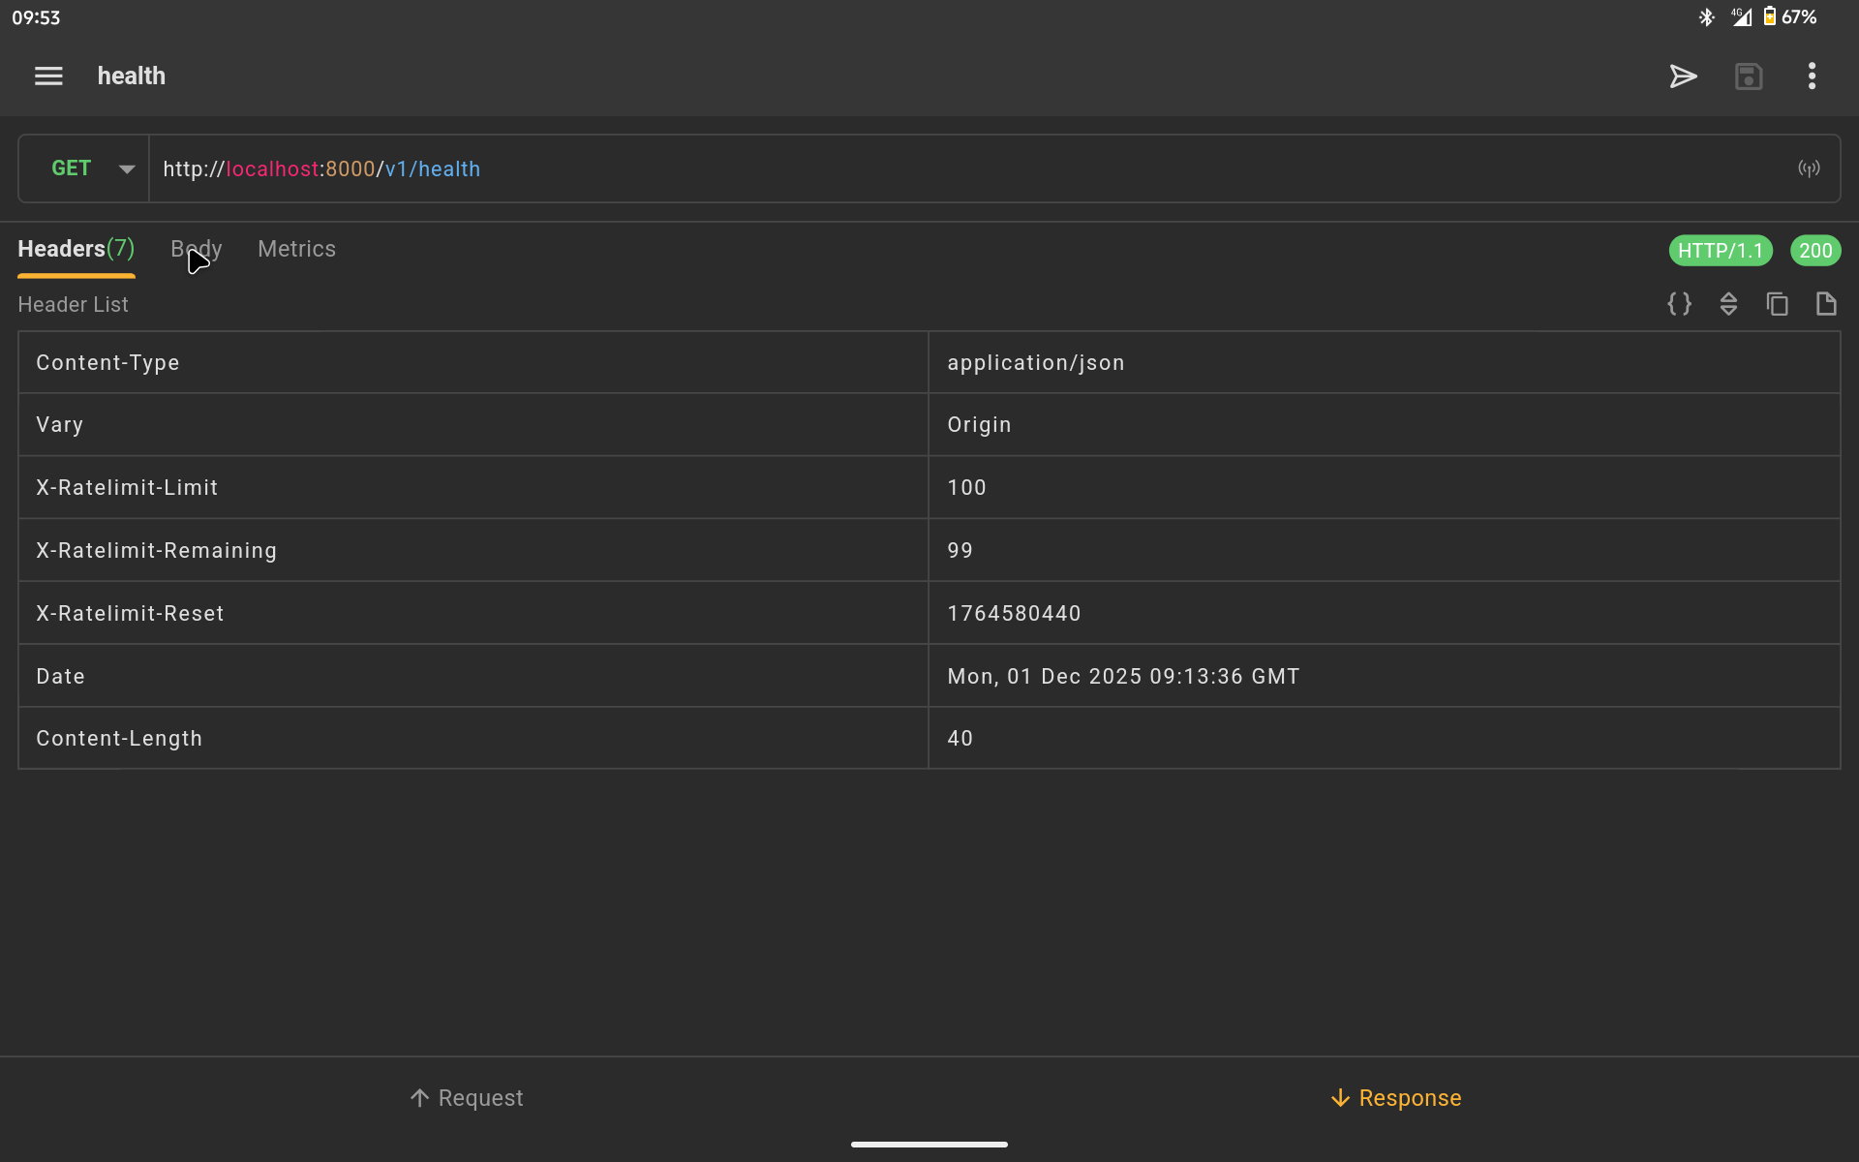Click the file export icon beside Header List
Viewport: 1859px width, 1162px height.
(1826, 304)
